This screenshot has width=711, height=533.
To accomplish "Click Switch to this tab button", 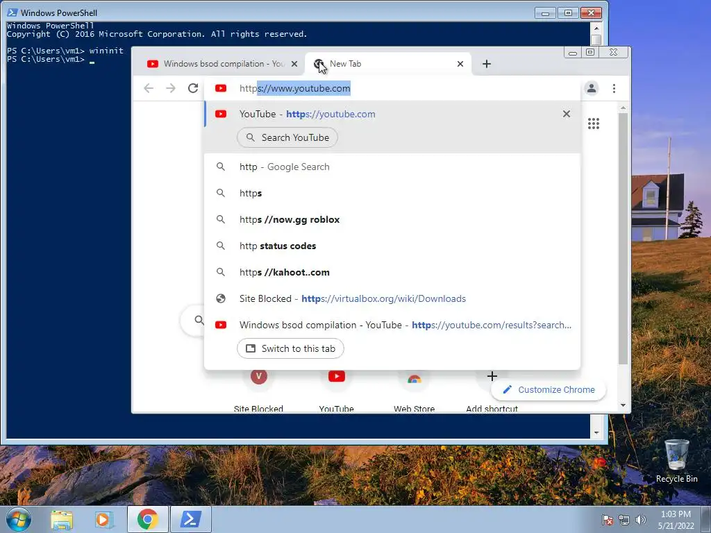I will (290, 348).
